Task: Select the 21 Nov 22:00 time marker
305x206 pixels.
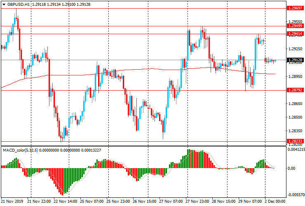Action: 39,201
